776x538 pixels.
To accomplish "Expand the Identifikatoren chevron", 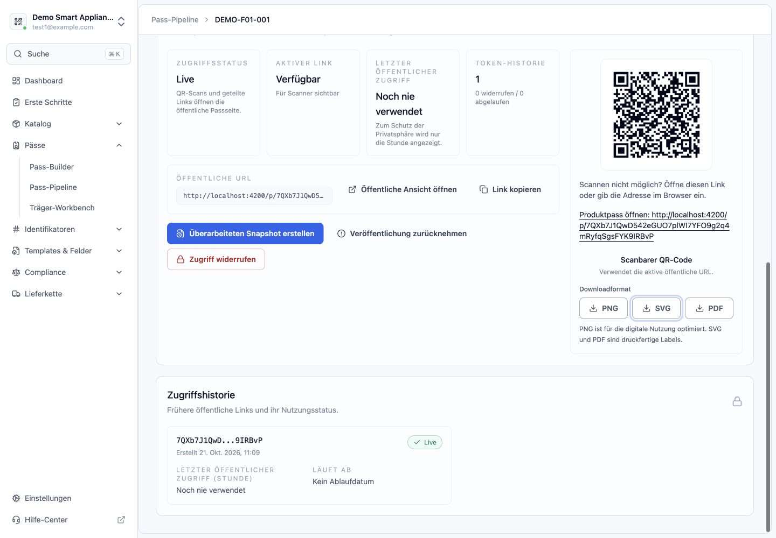I will click(119, 229).
